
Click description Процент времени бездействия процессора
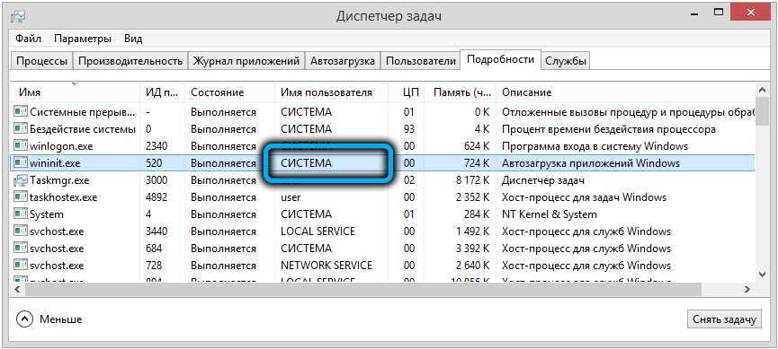[x=609, y=129]
